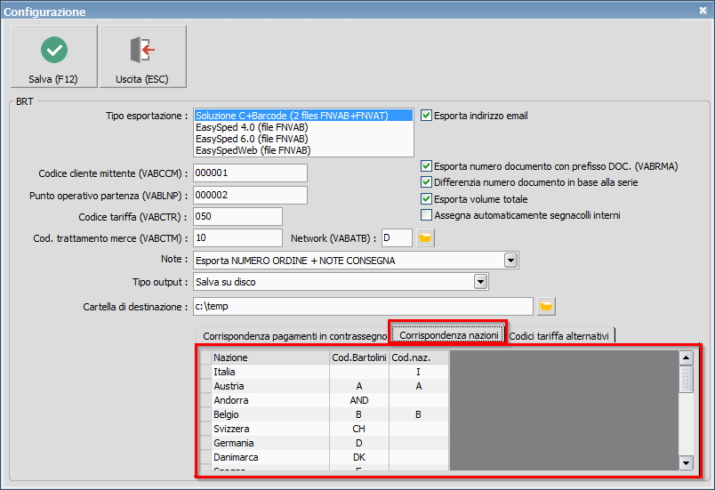Click scroll up arrow of nations table
This screenshot has width=715, height=490.
tap(686, 358)
